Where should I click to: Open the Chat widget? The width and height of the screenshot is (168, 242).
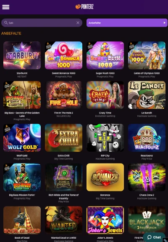click(x=154, y=237)
